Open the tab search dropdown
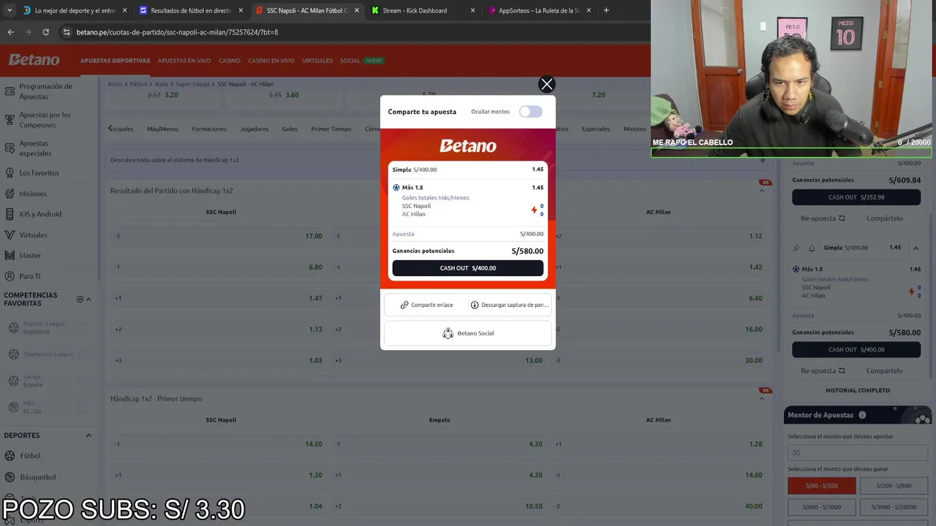This screenshot has height=526, width=936. [x=10, y=10]
